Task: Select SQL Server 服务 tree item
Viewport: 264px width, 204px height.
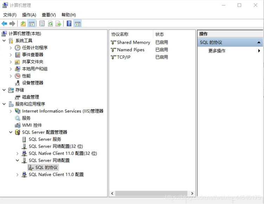Action: click(45, 139)
